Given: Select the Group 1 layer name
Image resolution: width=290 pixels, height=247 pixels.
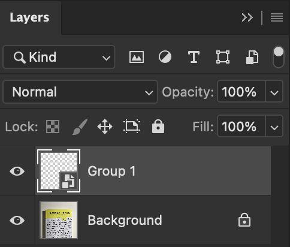Looking at the screenshot, I should [111, 171].
